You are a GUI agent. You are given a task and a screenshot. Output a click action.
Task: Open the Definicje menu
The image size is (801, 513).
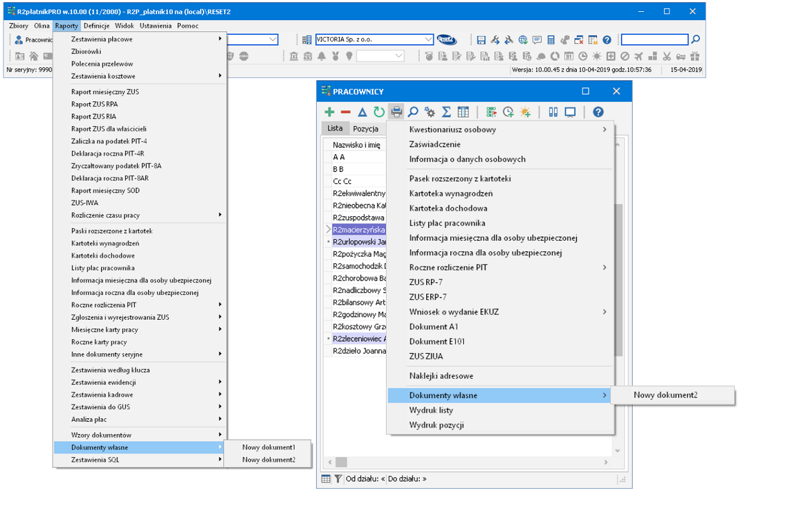(97, 26)
